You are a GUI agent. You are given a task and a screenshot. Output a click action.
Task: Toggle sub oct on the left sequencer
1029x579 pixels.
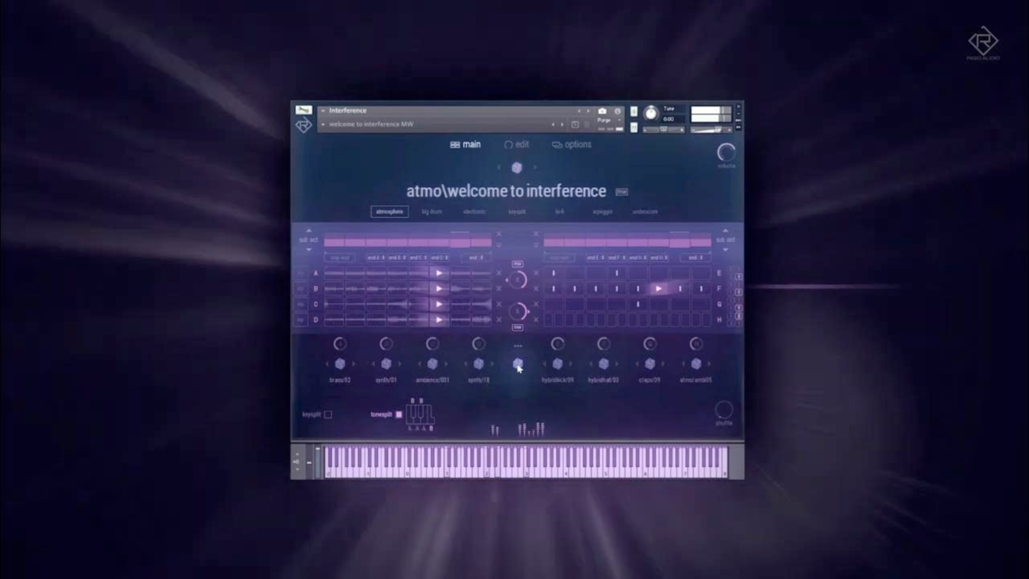pos(308,240)
